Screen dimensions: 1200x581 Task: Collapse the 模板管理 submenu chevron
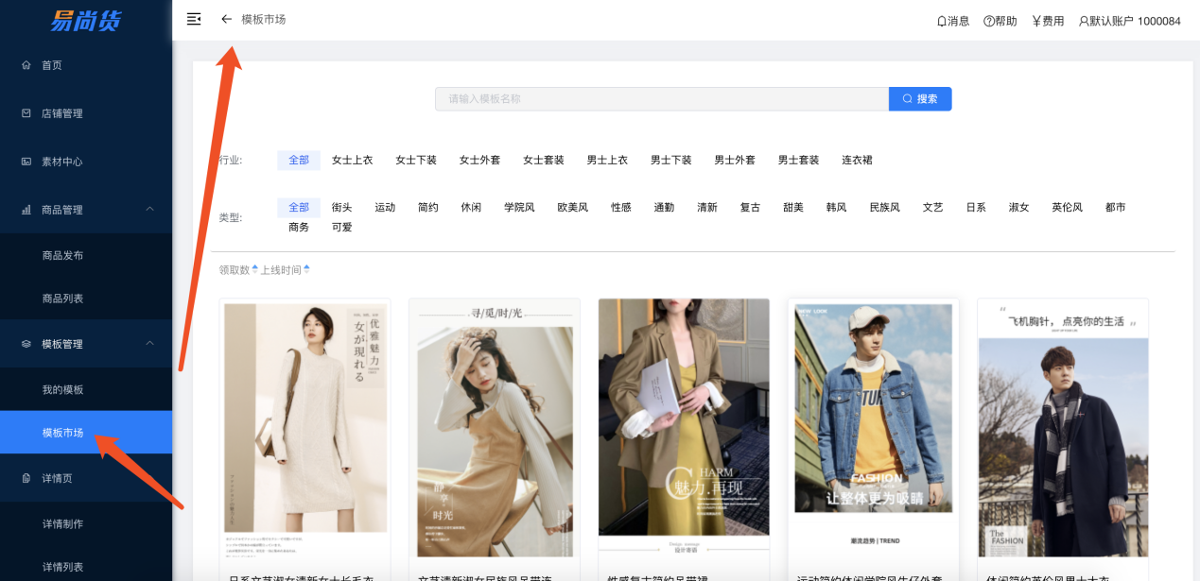tap(149, 344)
